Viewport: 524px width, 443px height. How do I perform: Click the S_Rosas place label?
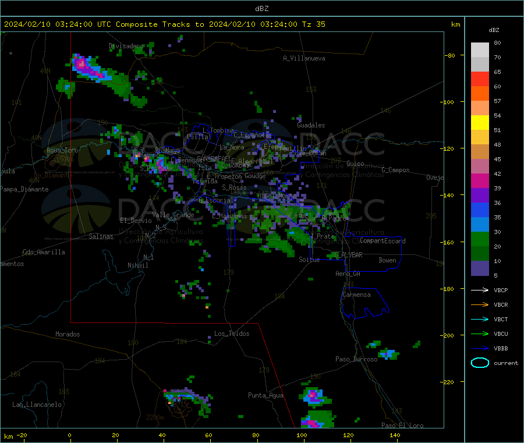point(234,187)
